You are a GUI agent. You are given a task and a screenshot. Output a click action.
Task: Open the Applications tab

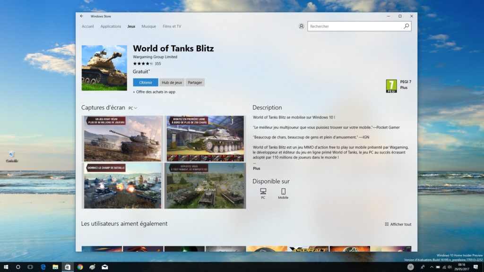[111, 26]
